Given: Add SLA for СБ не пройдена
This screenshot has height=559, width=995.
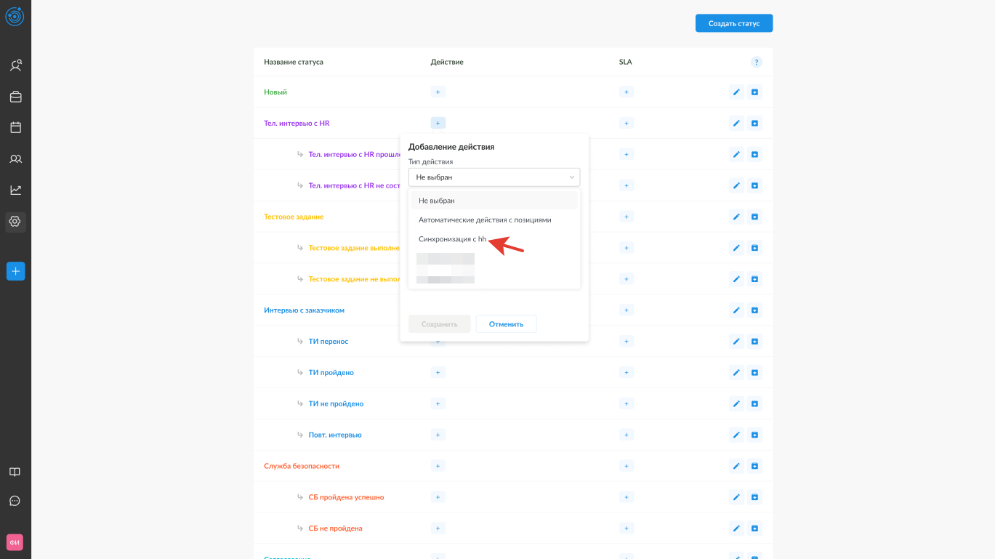Looking at the screenshot, I should pos(627,528).
